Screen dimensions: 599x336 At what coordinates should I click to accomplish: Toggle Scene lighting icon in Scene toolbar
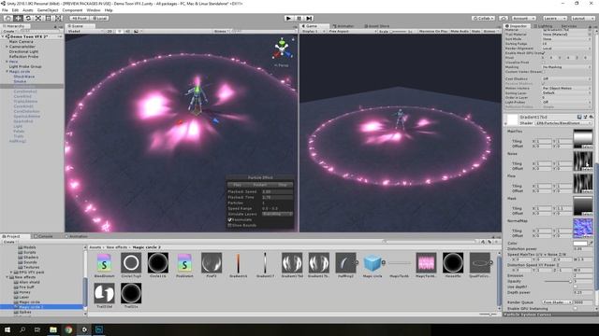click(119, 31)
